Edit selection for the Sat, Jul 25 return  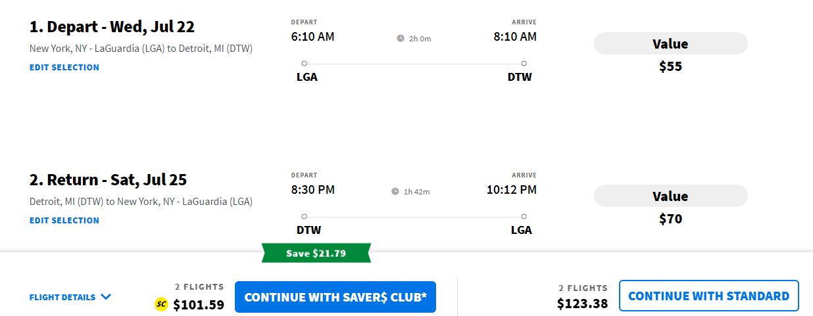point(64,220)
